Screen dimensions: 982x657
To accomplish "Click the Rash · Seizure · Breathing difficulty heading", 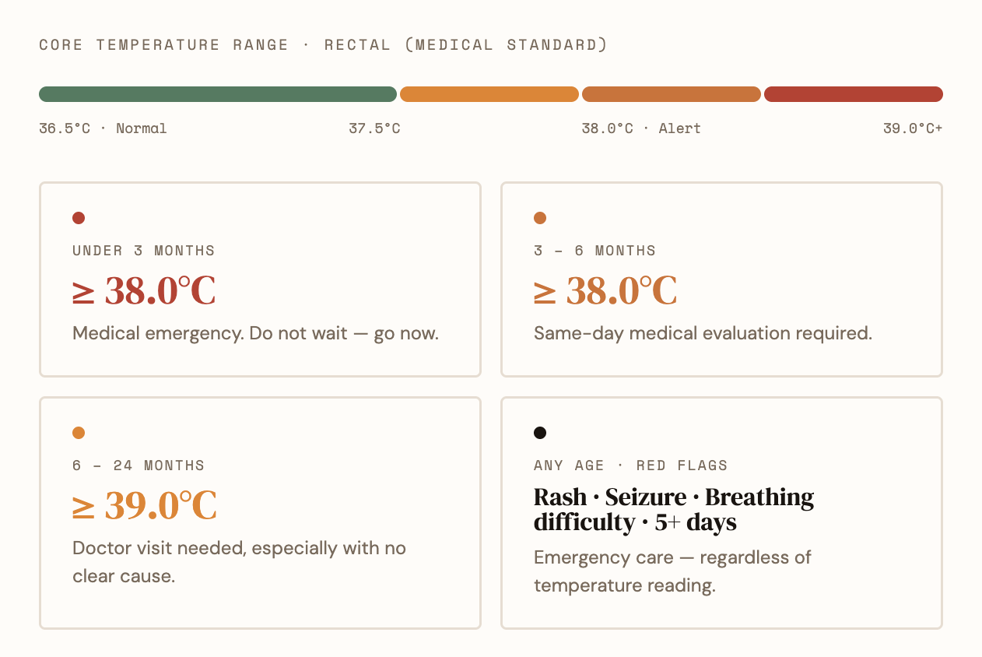I will [674, 509].
